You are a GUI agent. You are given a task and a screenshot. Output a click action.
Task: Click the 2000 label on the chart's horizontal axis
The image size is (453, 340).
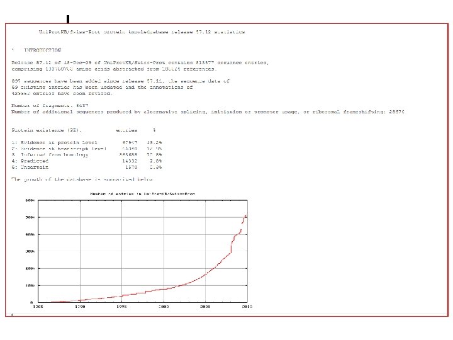(164, 307)
